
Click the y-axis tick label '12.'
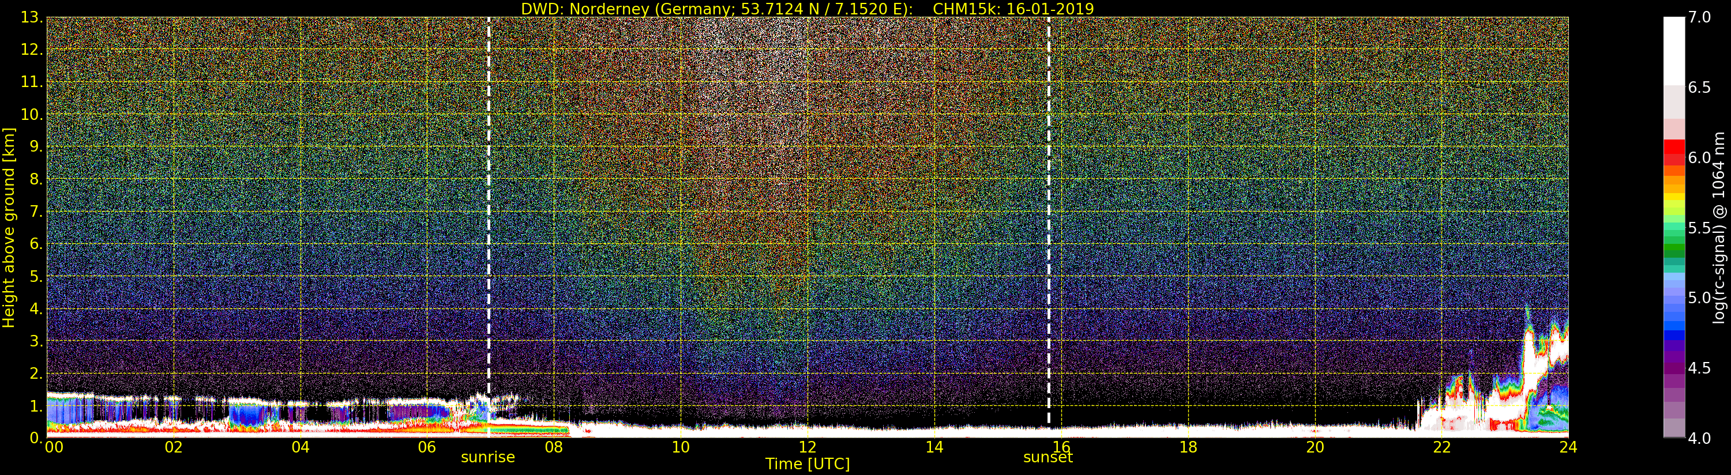click(x=32, y=50)
